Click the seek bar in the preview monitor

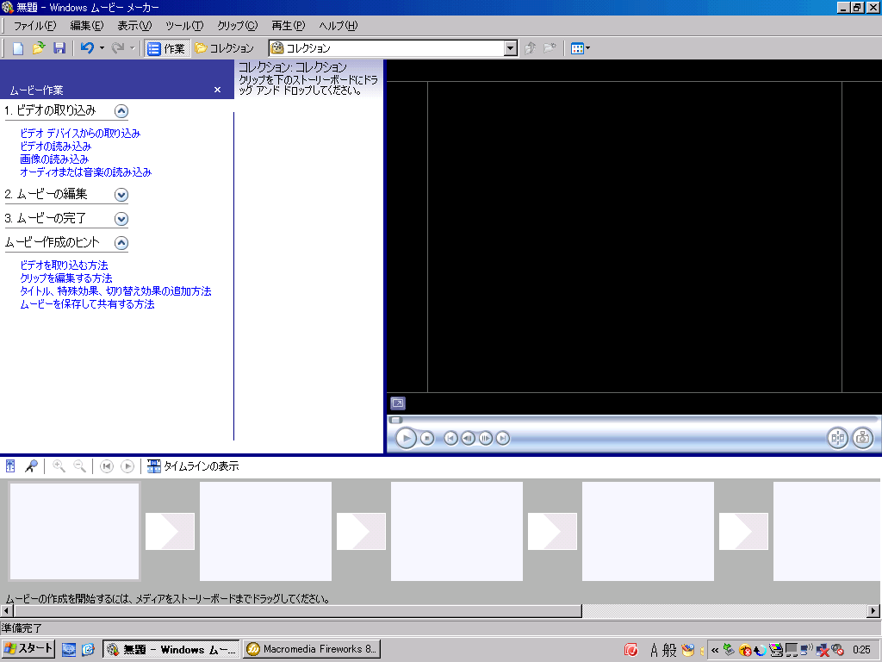(x=633, y=420)
